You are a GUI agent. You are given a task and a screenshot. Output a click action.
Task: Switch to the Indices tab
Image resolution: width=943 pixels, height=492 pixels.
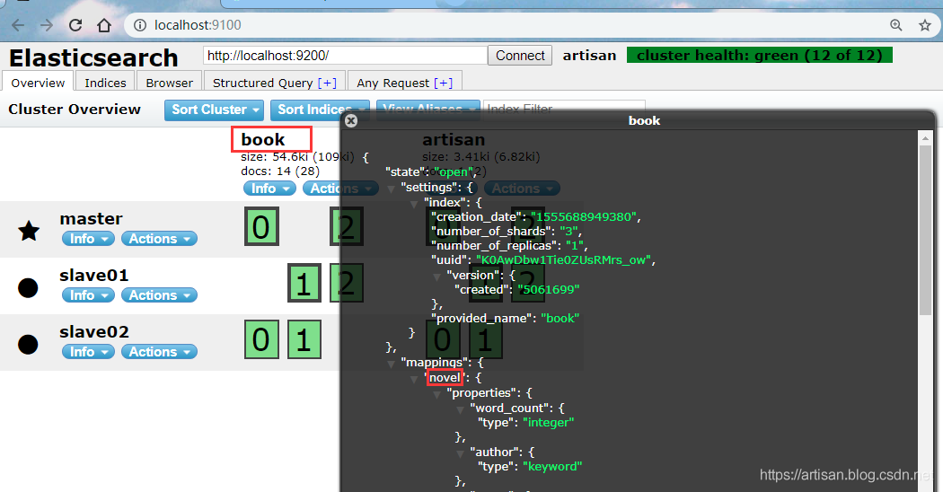coord(105,83)
